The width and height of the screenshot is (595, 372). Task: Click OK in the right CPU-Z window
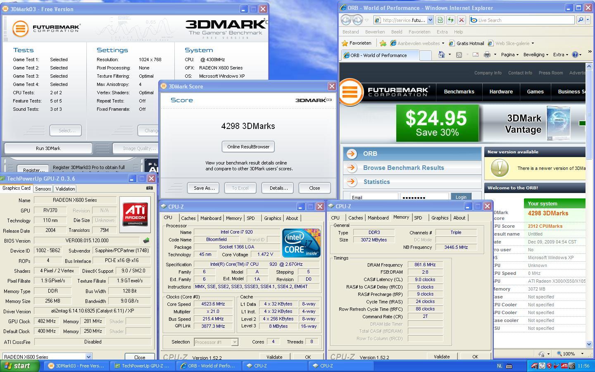pyautogui.click(x=475, y=357)
